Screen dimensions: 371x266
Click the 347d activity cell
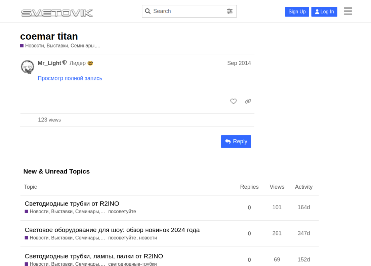point(303,233)
